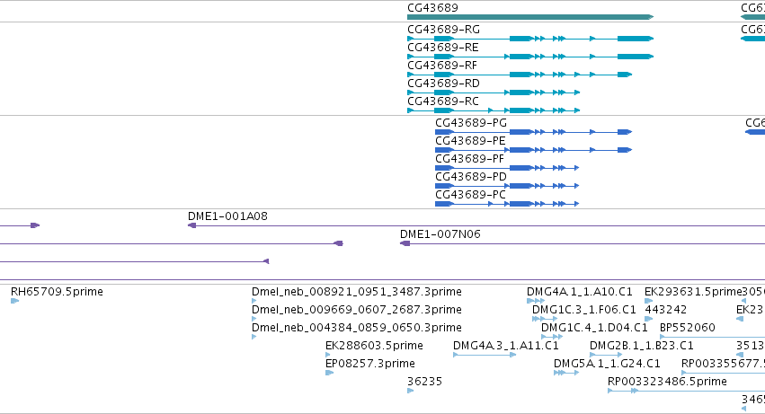Click the 36235 arrow glyph
This screenshot has height=414, width=765.
pyautogui.click(x=410, y=391)
